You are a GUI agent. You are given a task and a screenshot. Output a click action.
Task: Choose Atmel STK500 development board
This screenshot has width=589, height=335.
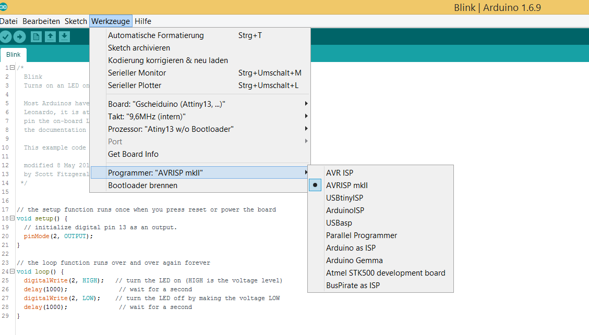click(380, 272)
